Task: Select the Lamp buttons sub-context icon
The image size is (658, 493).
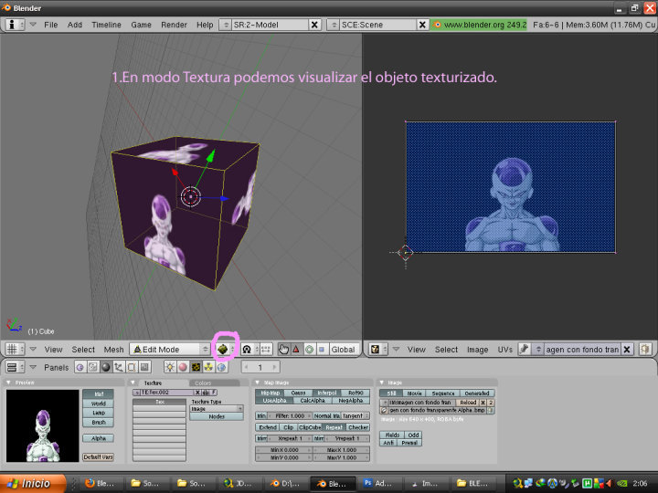Action: coord(170,367)
